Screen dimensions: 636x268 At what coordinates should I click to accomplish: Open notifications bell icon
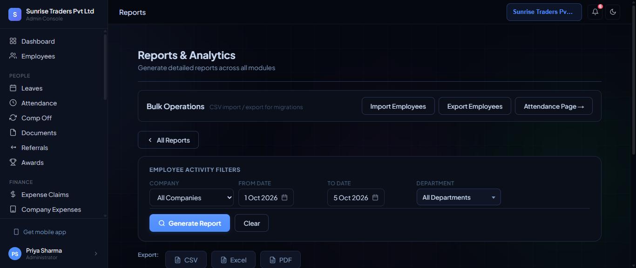coord(595,12)
